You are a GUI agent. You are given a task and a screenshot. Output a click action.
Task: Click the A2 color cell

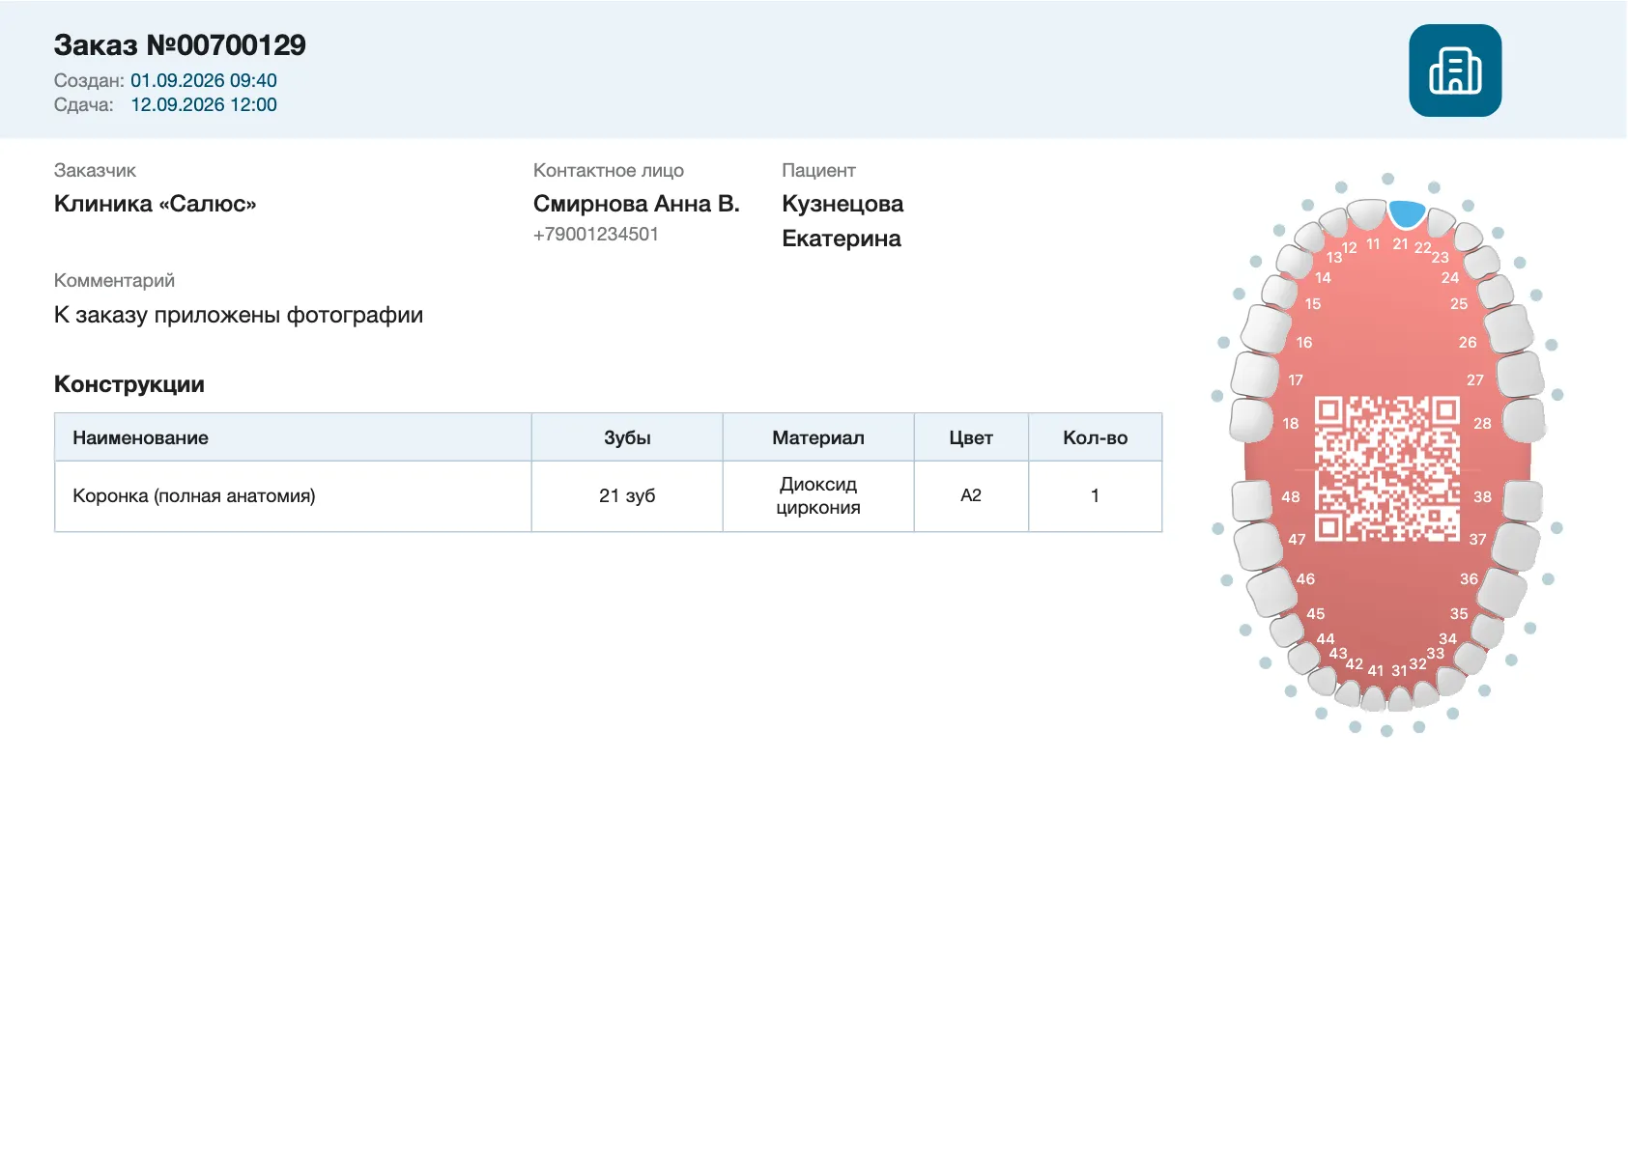tap(971, 496)
